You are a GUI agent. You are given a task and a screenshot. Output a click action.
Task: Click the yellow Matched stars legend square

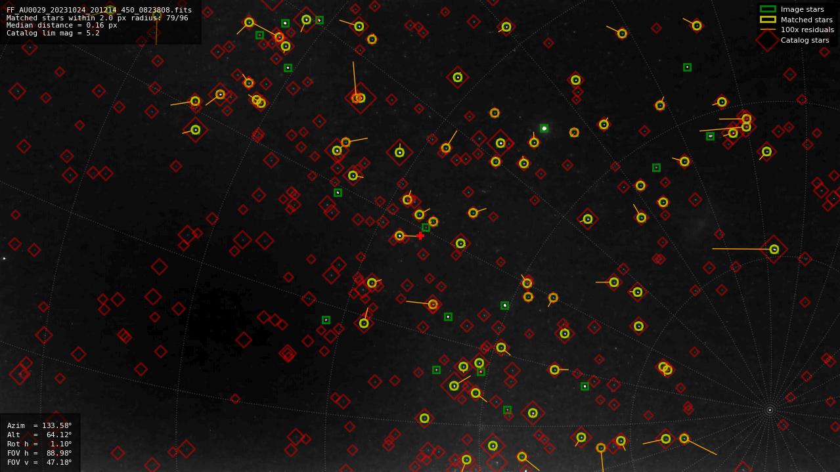[x=768, y=20]
